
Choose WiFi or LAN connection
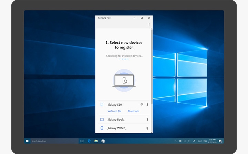point(114,111)
